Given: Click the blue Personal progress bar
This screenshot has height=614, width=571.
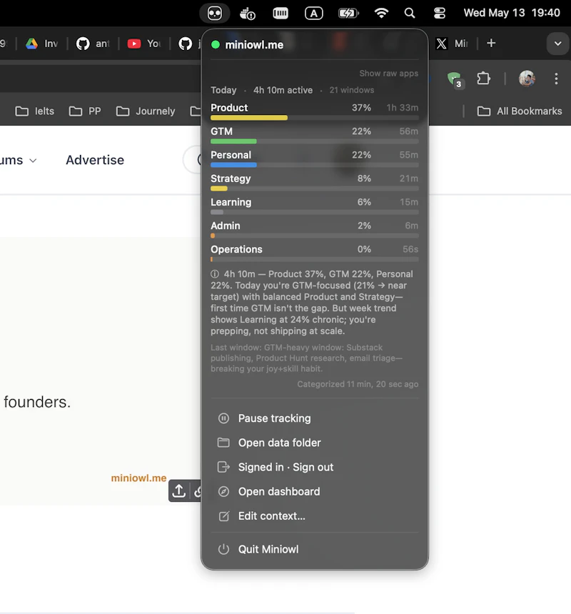Looking at the screenshot, I should (x=233, y=165).
